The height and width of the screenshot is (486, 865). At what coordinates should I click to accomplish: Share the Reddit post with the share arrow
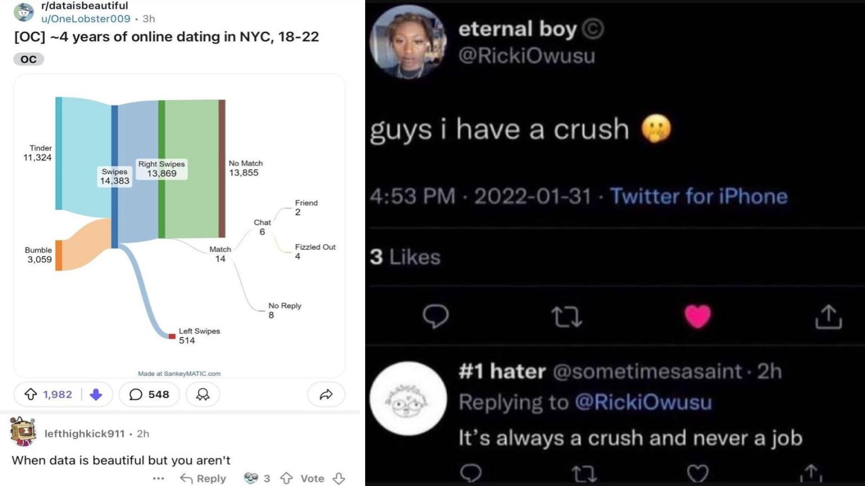click(326, 394)
